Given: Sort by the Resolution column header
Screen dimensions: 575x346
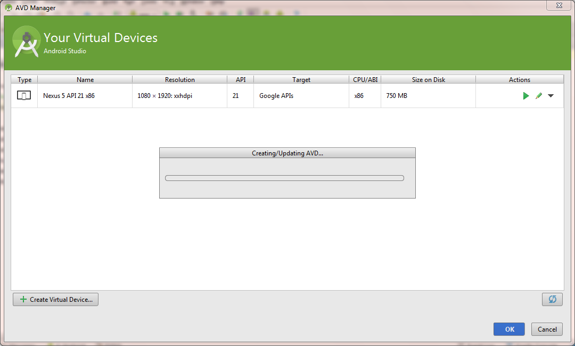Looking at the screenshot, I should 180,79.
